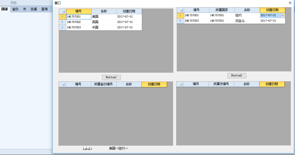The width and height of the screenshot is (295, 155).
Task: Open the date dropdown in 纽约 row
Action: (283, 15)
